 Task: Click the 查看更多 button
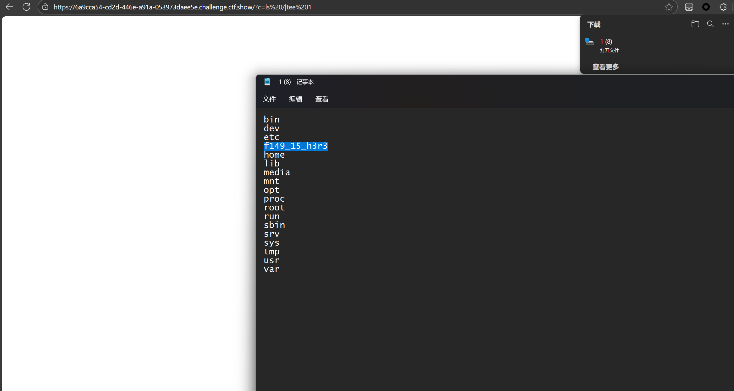coord(605,67)
